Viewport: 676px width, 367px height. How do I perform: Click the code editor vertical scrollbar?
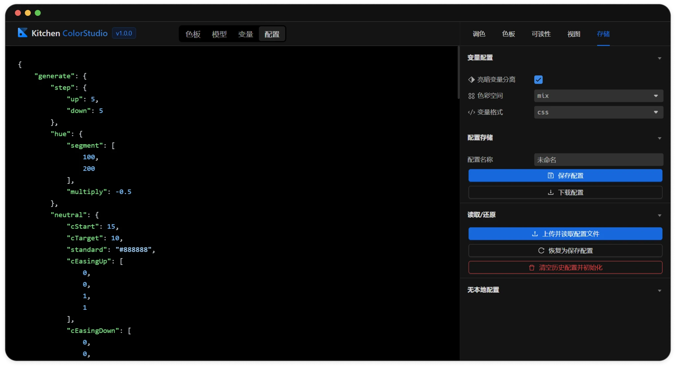[x=459, y=73]
